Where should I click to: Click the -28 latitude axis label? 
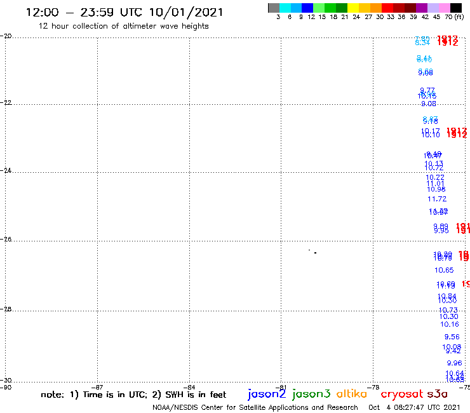[6, 309]
